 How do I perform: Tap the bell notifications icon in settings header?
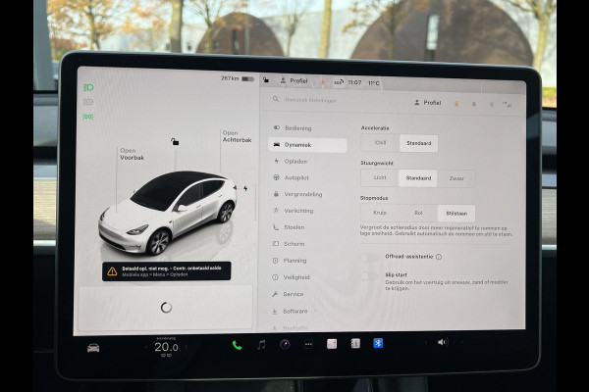(474, 104)
